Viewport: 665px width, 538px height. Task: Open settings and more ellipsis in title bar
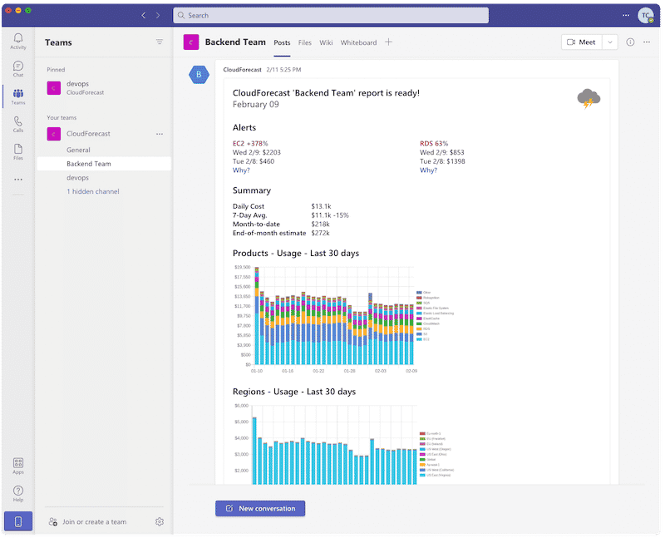[626, 15]
